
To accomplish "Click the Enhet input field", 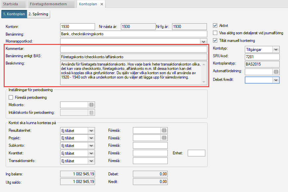I will [196, 153].
